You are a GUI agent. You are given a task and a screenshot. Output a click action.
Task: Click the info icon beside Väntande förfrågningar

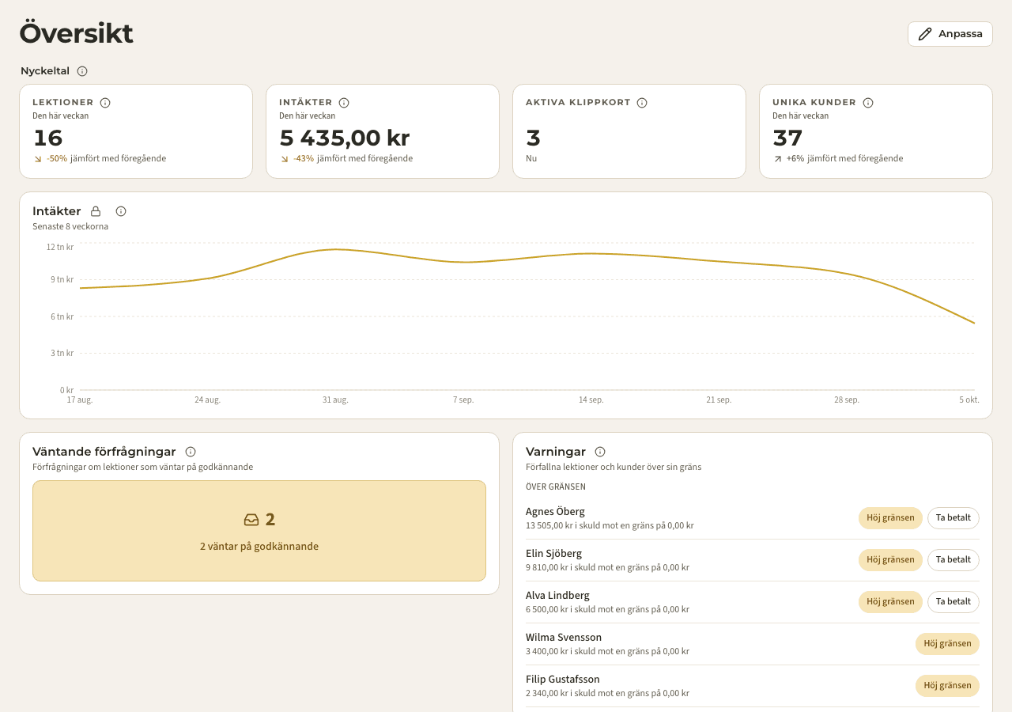point(191,452)
